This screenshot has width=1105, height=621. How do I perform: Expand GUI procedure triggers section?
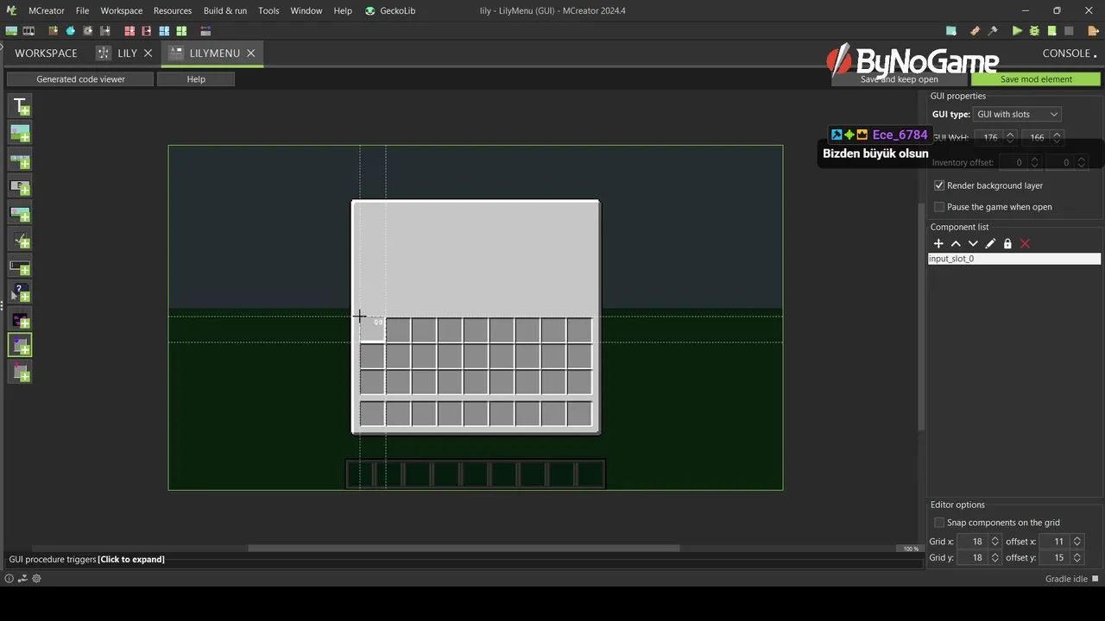86,559
